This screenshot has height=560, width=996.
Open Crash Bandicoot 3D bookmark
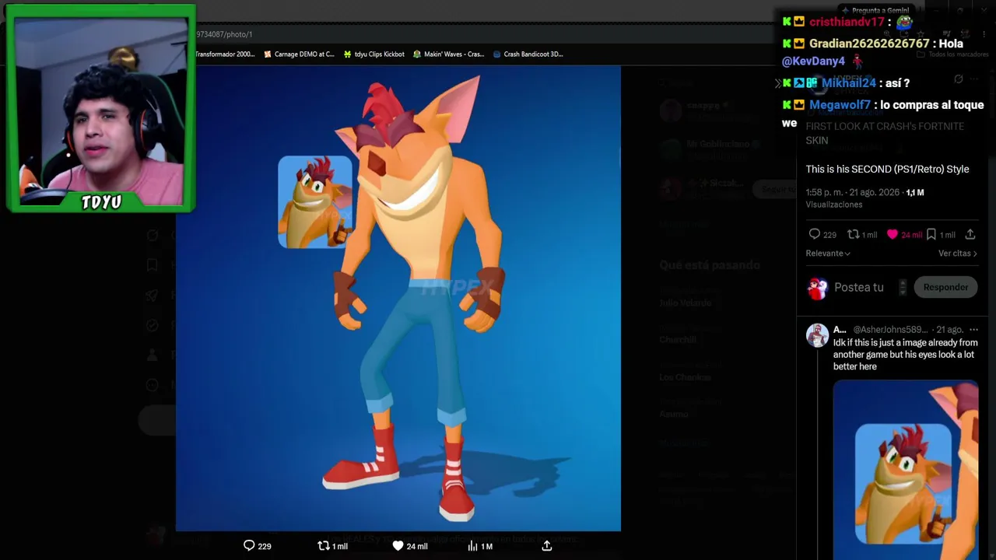(x=528, y=54)
